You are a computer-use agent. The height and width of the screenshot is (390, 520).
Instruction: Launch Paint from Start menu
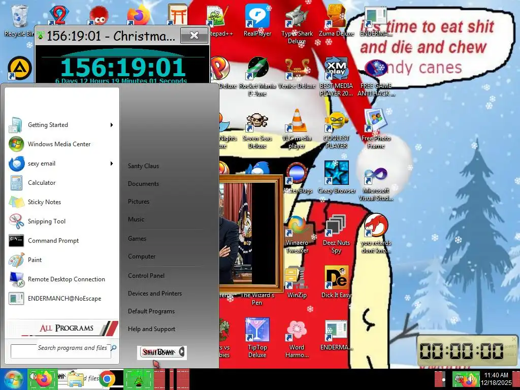coord(61,260)
